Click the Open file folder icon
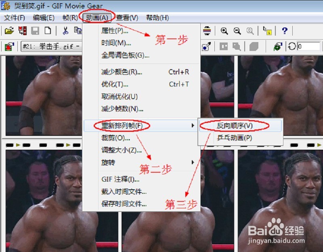 pos(9,31)
